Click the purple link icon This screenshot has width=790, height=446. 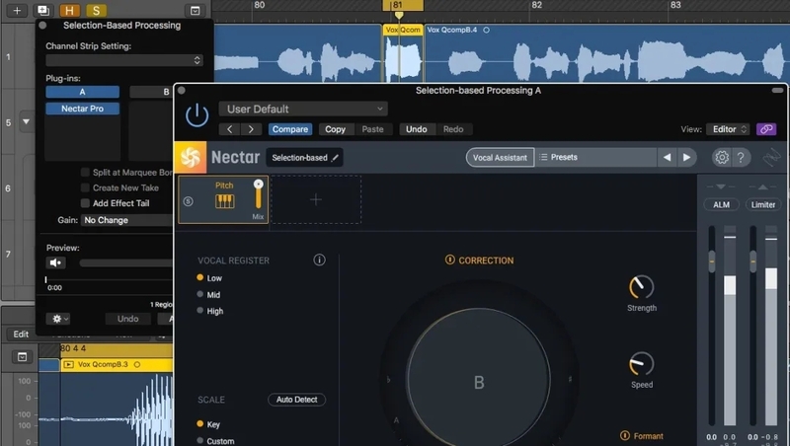[x=766, y=129]
